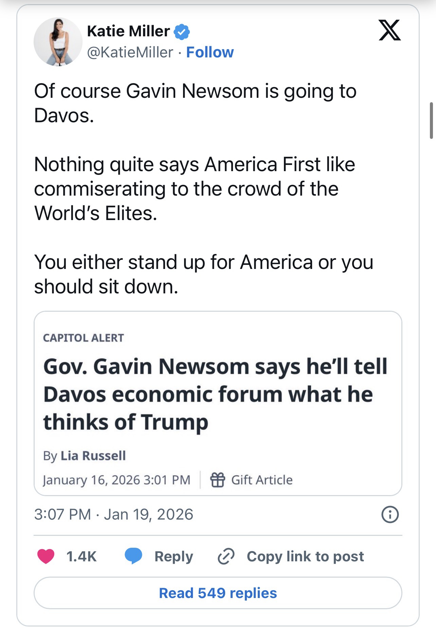Click the Reply text label
Viewport: 436px width, 634px height.
tap(174, 557)
